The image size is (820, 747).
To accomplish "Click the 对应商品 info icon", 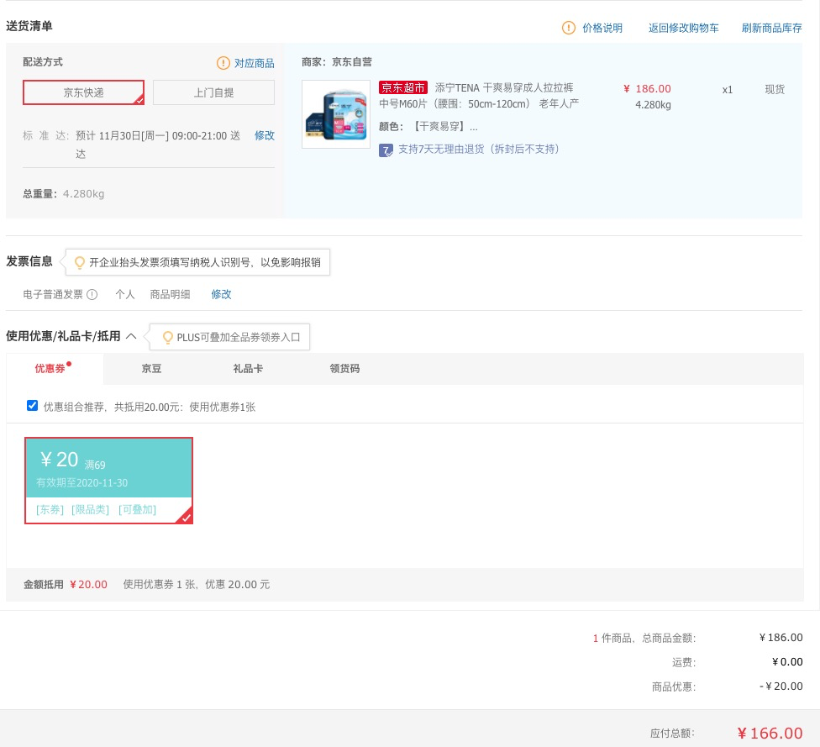I will tap(223, 63).
